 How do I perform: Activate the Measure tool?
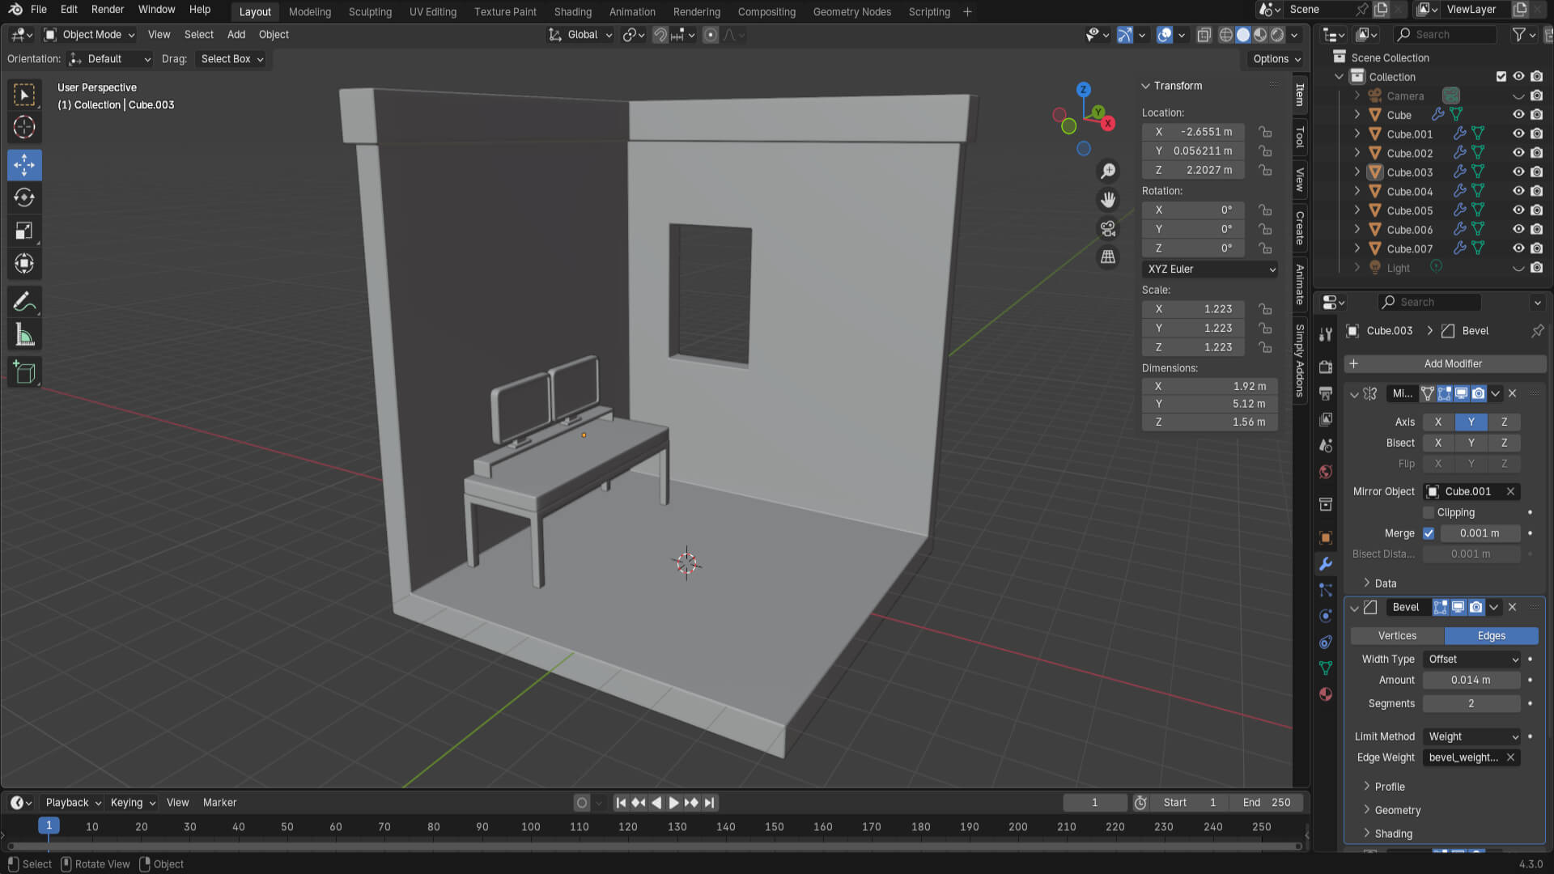24,335
